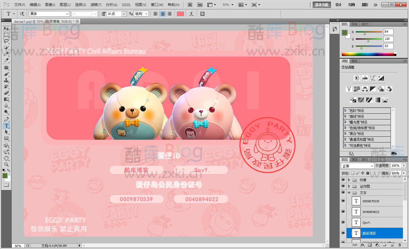Add a Brightness/Contrast adjustment
This screenshot has height=249, width=409.
click(357, 78)
